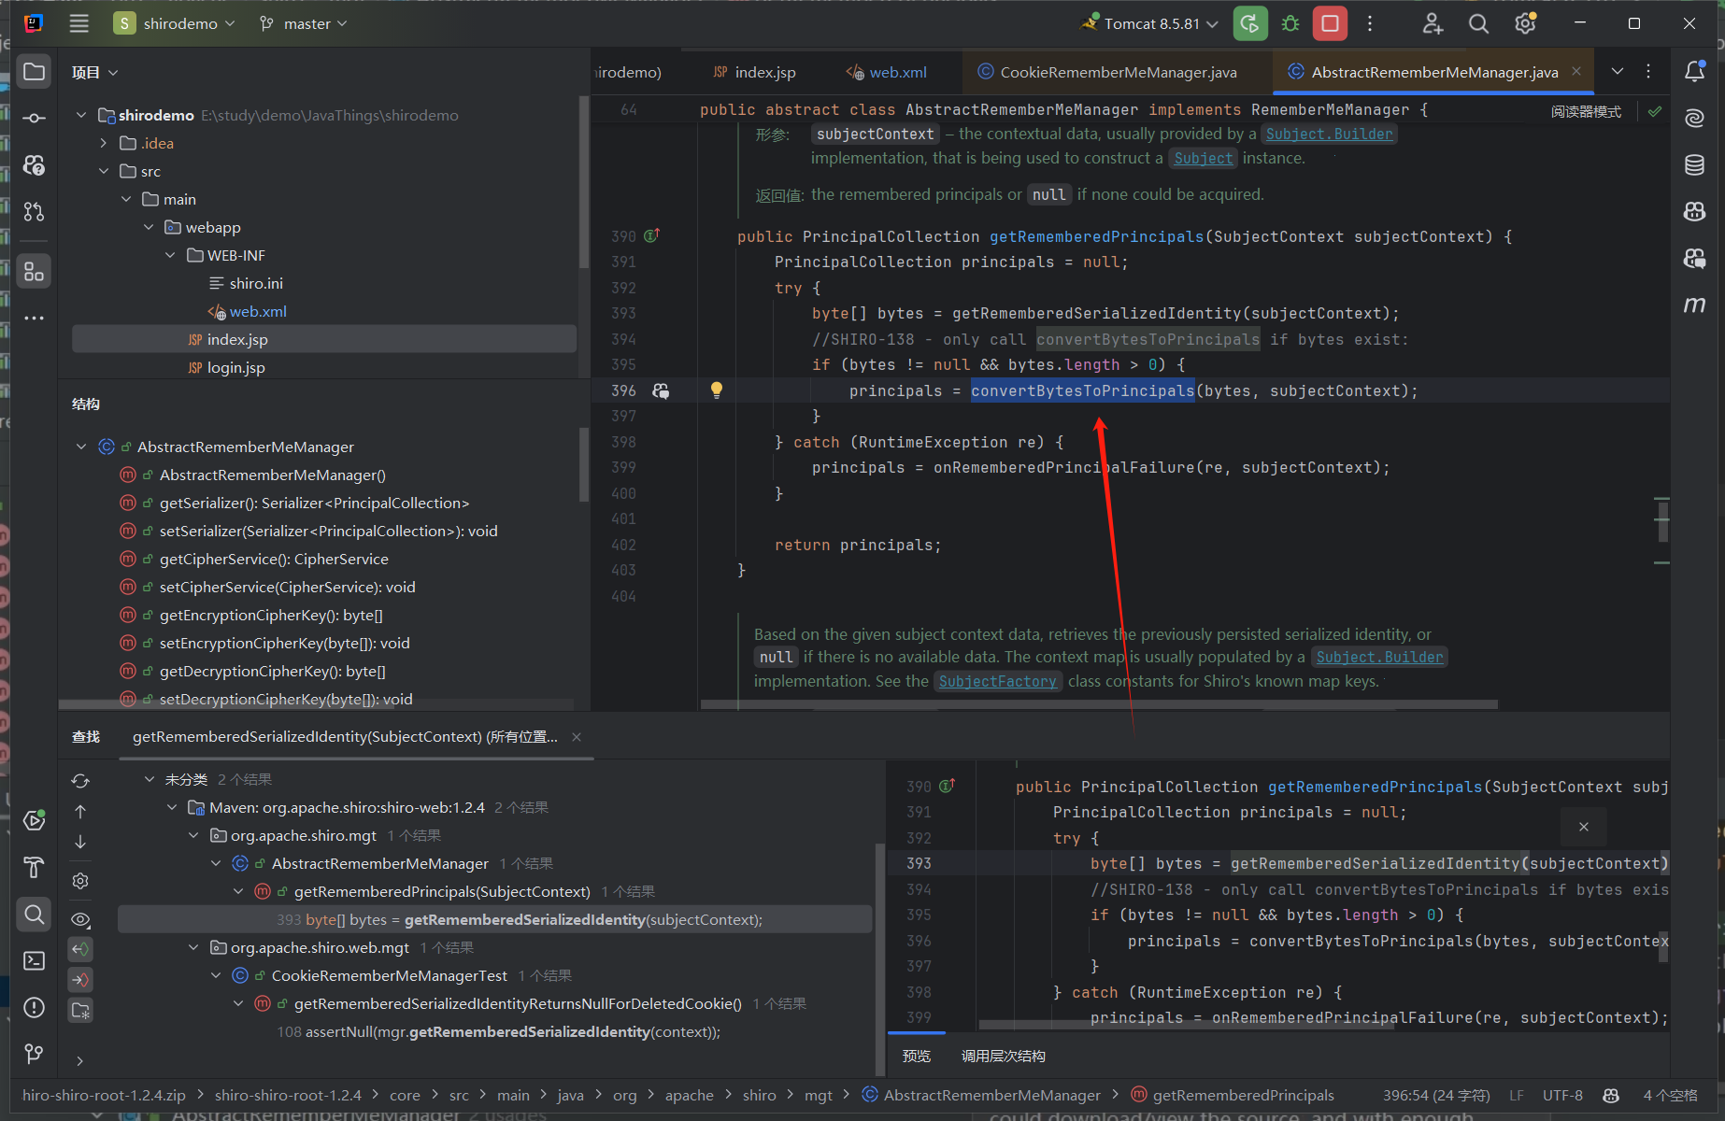Viewport: 1725px width, 1121px height.
Task: Toggle the open-in-new-tab find option
Action: 80,1010
